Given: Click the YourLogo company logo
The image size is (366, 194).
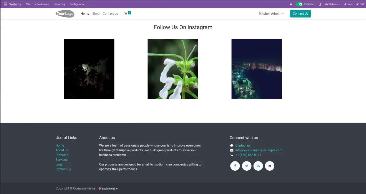Looking at the screenshot, I should click(x=65, y=13).
